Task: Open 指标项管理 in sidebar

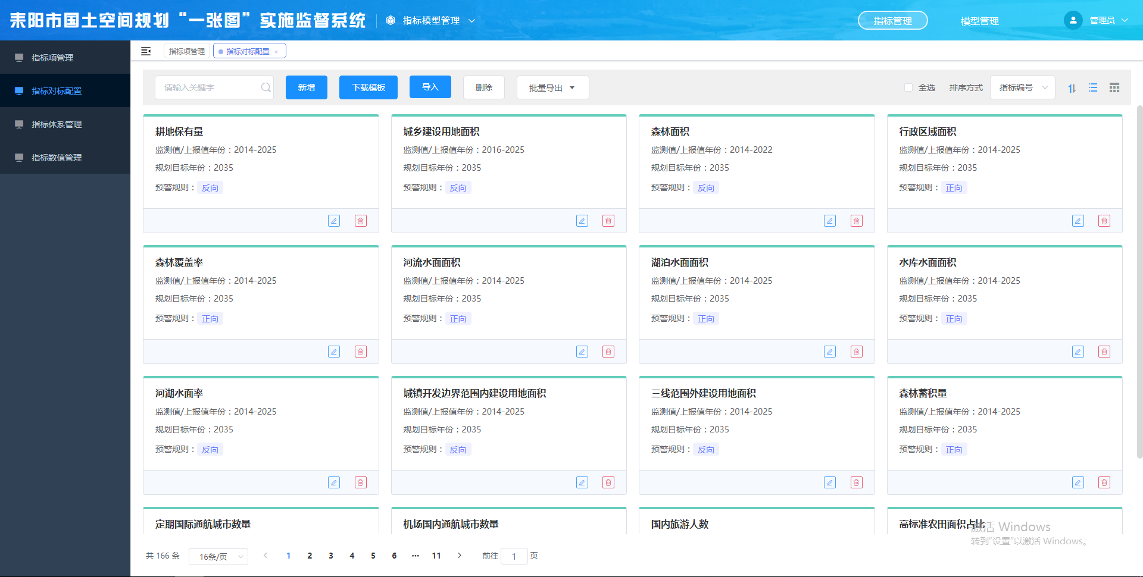Action: [65, 57]
